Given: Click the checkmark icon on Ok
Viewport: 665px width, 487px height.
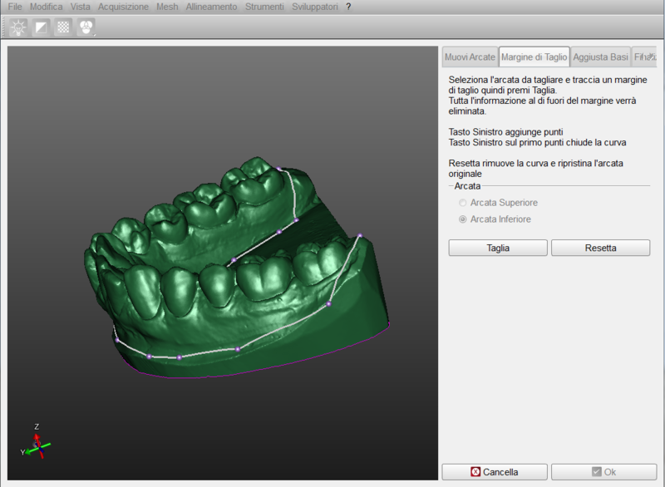Looking at the screenshot, I should pos(596,472).
